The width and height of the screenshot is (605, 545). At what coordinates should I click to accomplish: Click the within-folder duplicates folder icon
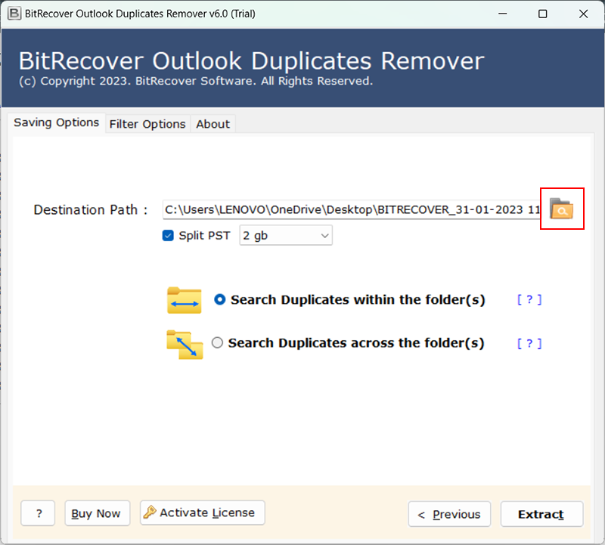(x=184, y=300)
